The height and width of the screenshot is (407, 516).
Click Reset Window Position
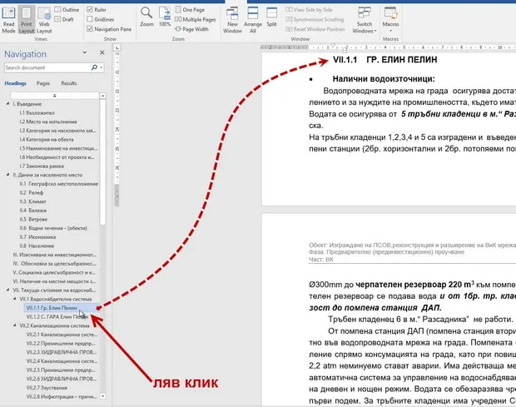click(x=315, y=29)
